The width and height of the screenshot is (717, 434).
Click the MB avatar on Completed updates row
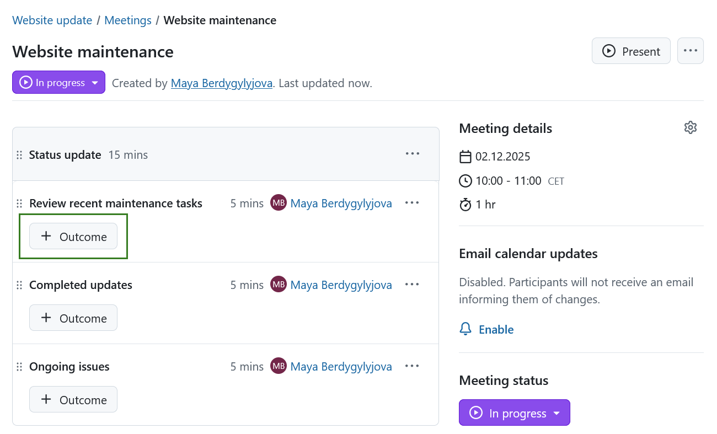coord(279,285)
